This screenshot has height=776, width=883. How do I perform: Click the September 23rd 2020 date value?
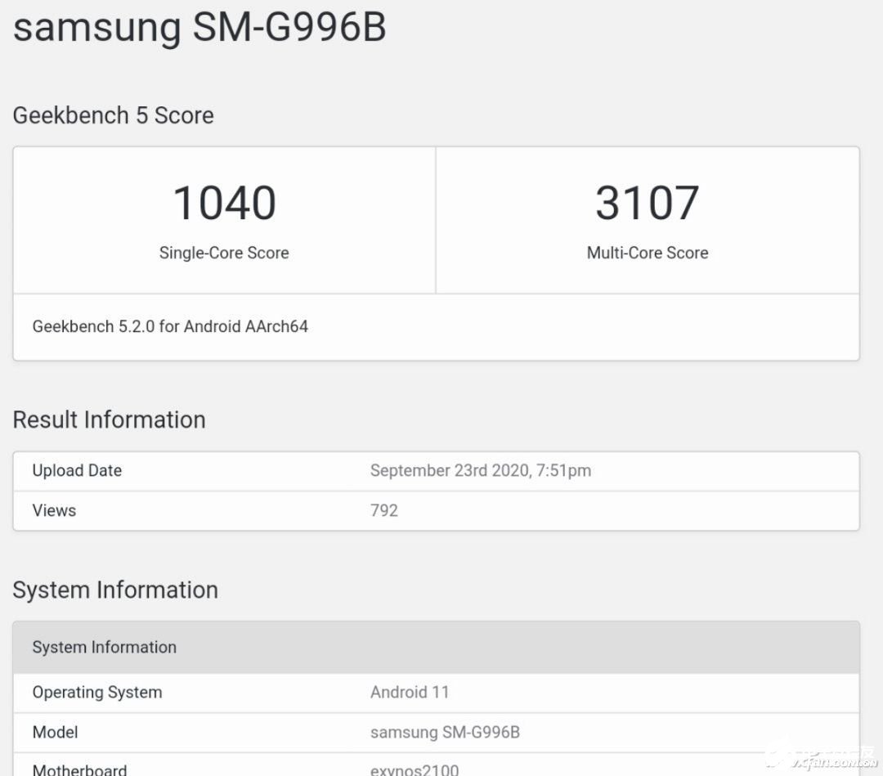pos(480,470)
